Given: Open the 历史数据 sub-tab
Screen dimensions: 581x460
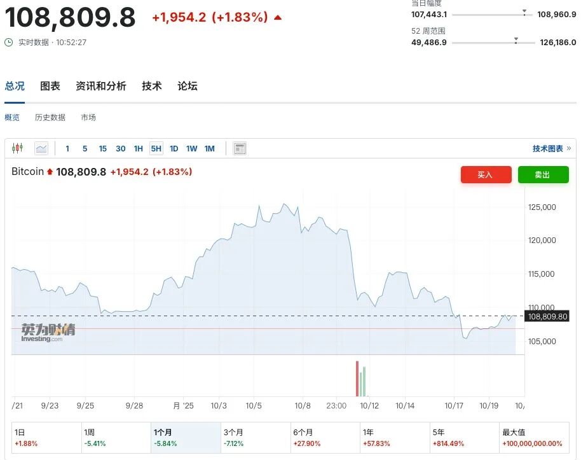Looking at the screenshot, I should point(50,118).
